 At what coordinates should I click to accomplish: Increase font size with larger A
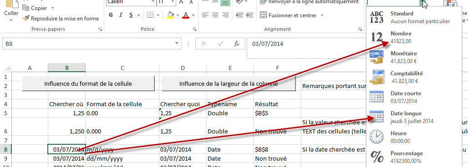pos(181,2)
